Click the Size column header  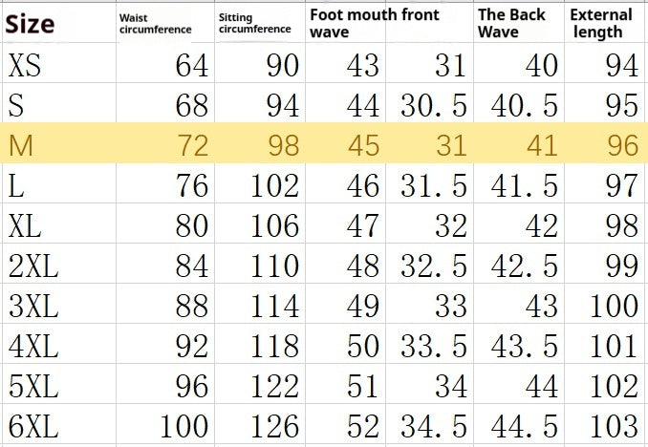click(30, 22)
